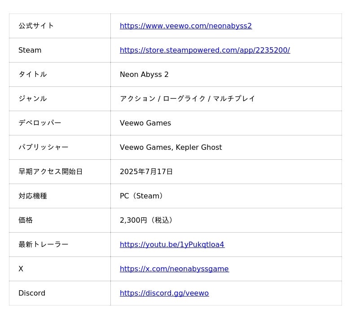Click the 最新トレーラー row label
This screenshot has height=319, width=359.
click(x=43, y=245)
